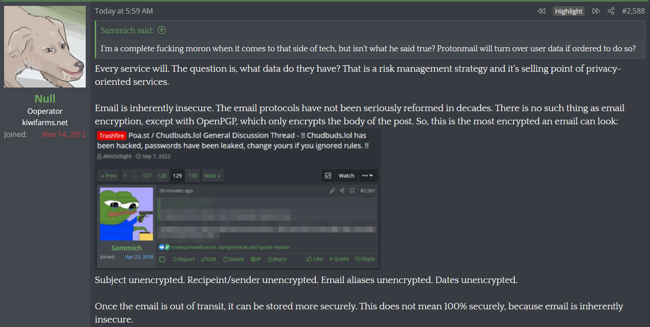Expand the '...' page jump between 1 and 127

point(135,176)
